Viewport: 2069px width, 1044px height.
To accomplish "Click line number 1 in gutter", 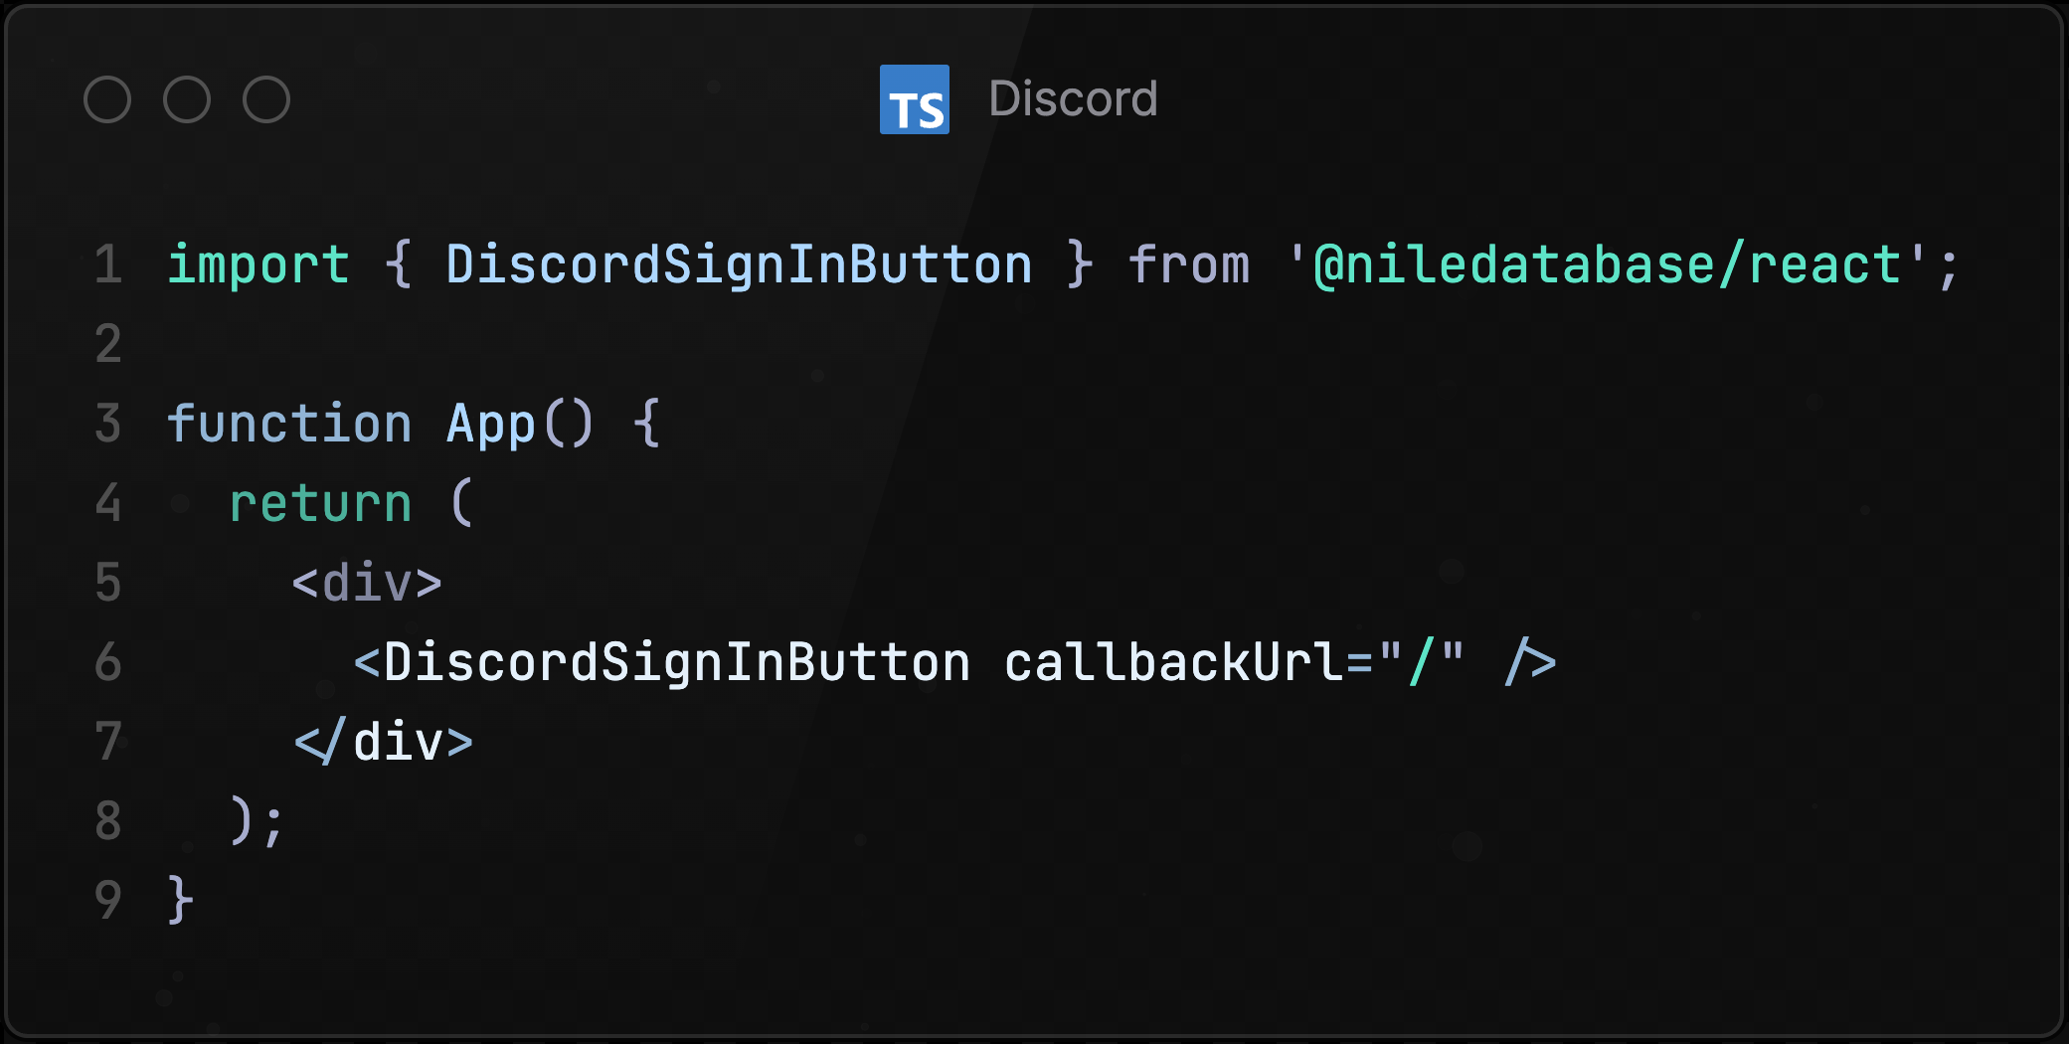I will click(x=108, y=265).
